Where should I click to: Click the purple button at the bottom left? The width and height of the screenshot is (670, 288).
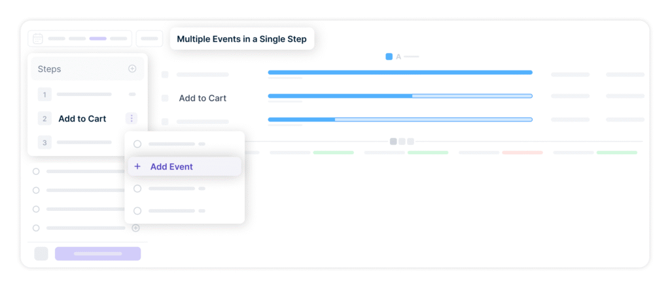(97, 253)
